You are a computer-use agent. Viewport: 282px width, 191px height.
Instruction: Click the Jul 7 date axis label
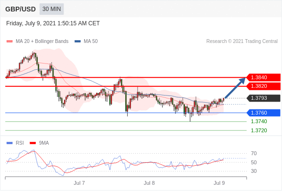[79, 183]
